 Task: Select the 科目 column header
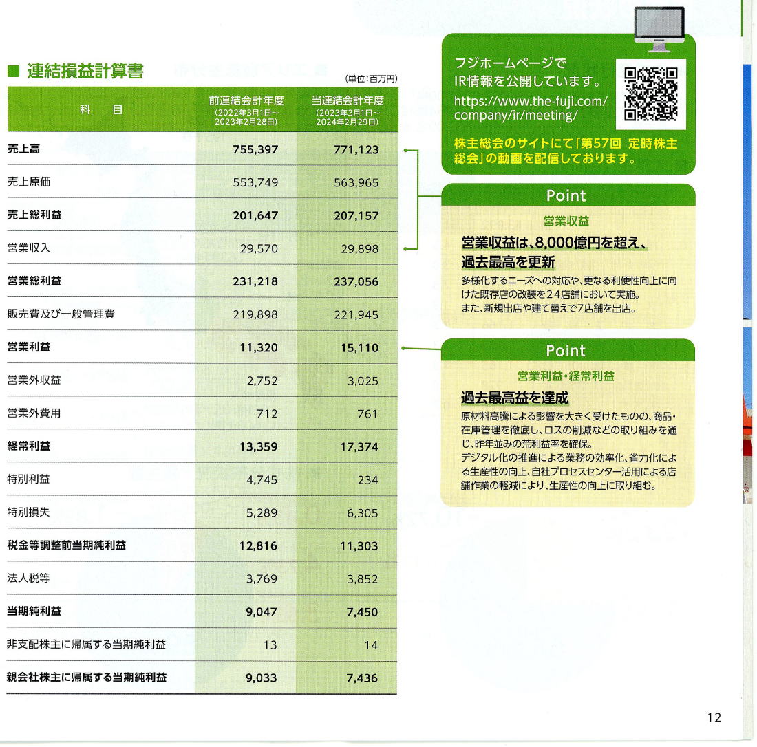pyautogui.click(x=101, y=109)
